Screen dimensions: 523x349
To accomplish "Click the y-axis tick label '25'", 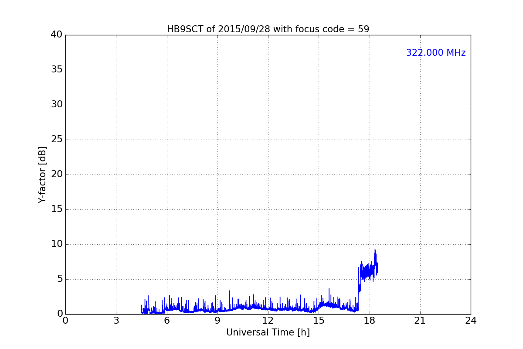I will point(57,140).
